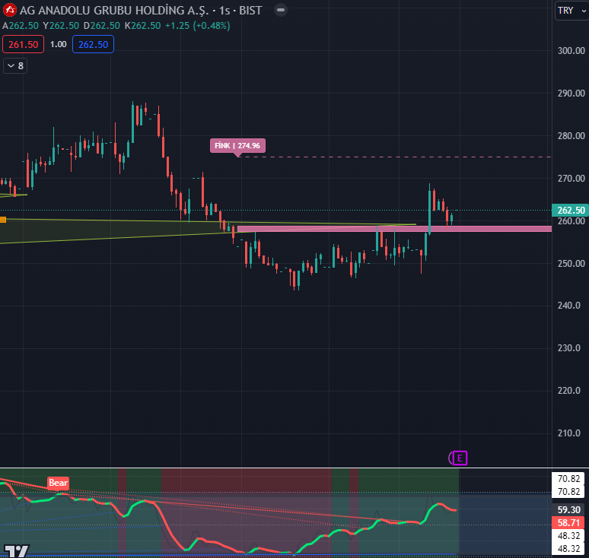Image resolution: width=589 pixels, height=558 pixels.
Task: Click the change value +1.25 (+0.48%)
Action: pos(198,26)
